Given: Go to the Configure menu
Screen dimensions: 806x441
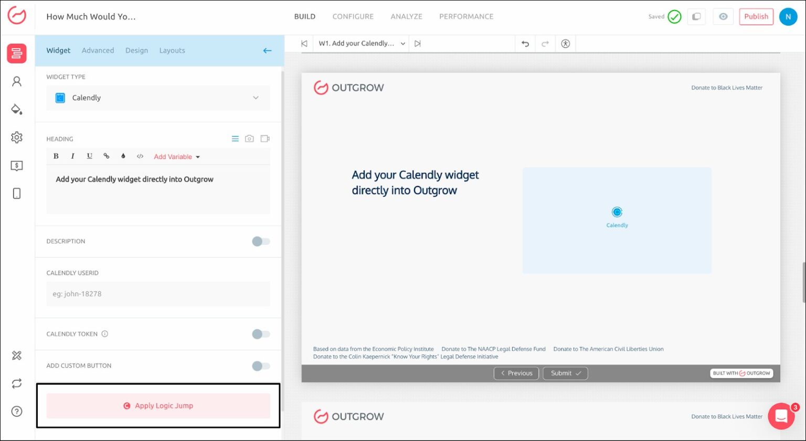Looking at the screenshot, I should tap(353, 17).
